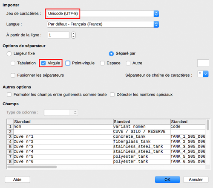Click the Autre separator text field
The width and height of the screenshot is (213, 188).
[203, 63]
